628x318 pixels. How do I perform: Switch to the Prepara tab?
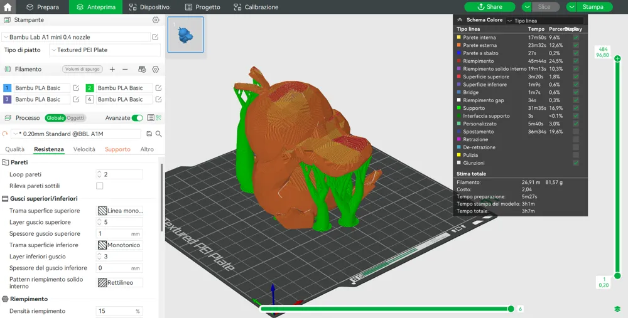[x=43, y=7]
